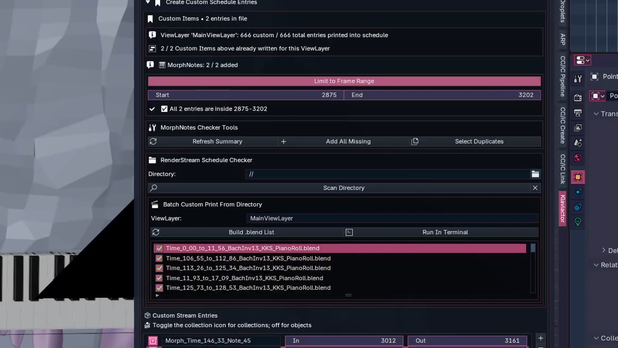The width and height of the screenshot is (618, 348).
Task: Uncheck Time_106_55_to_112_86_BachInv13_KKS_PianoRoll.blend
Action: coord(159,258)
